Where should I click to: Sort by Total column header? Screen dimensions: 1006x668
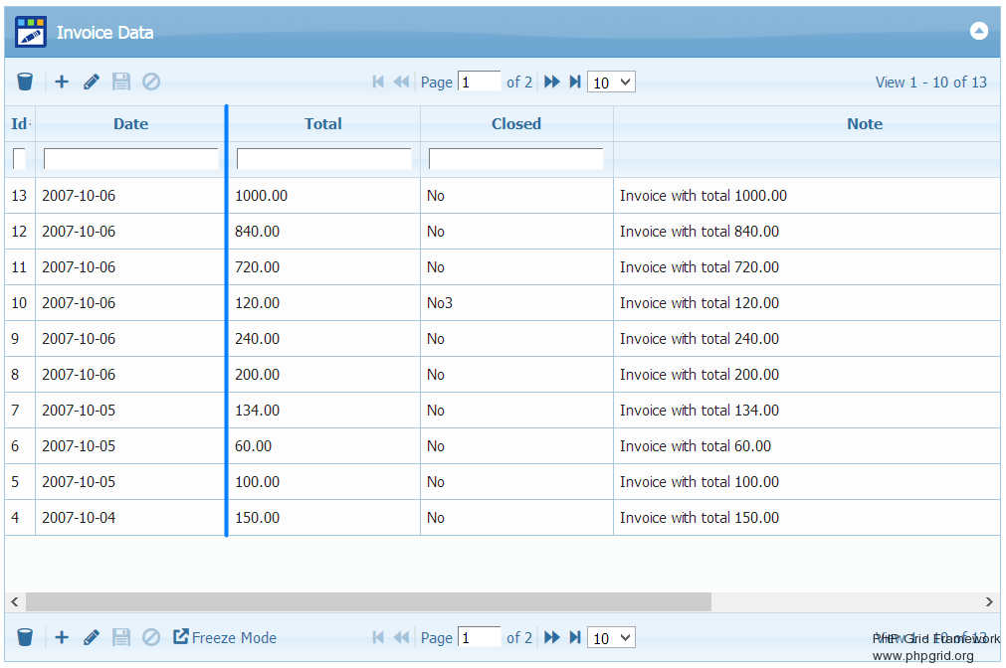[x=323, y=124]
